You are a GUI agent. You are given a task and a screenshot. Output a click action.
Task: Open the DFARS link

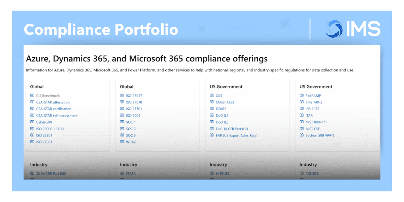point(222,109)
